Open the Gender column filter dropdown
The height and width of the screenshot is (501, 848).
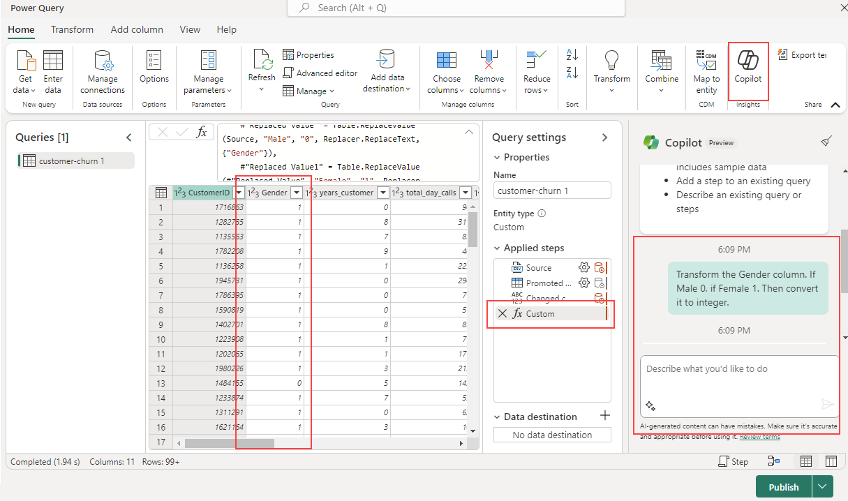pos(296,193)
